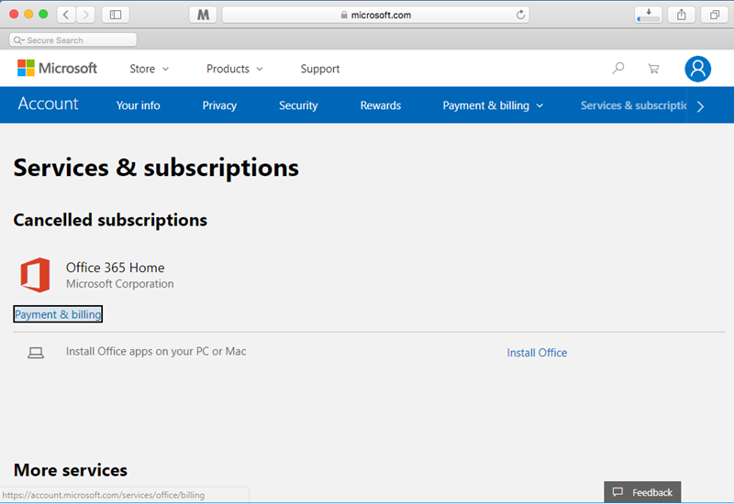Click the Microsoft logo
The image size is (734, 504).
click(x=57, y=68)
